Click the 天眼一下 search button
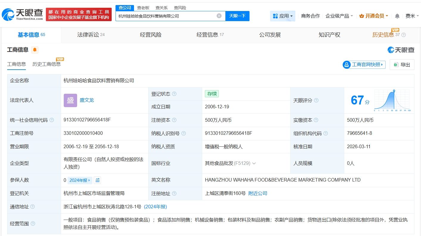The width and height of the screenshot is (421, 236). click(237, 16)
